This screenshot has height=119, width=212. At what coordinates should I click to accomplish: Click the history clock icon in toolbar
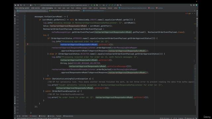pyautogui.click(x=118, y=5)
